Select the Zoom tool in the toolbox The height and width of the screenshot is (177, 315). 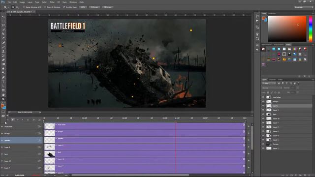pos(3,99)
